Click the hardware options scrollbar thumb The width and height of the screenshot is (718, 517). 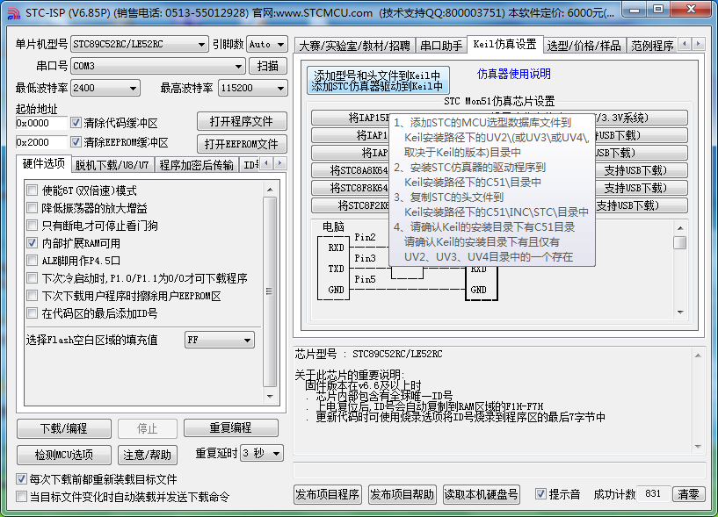tap(270, 292)
